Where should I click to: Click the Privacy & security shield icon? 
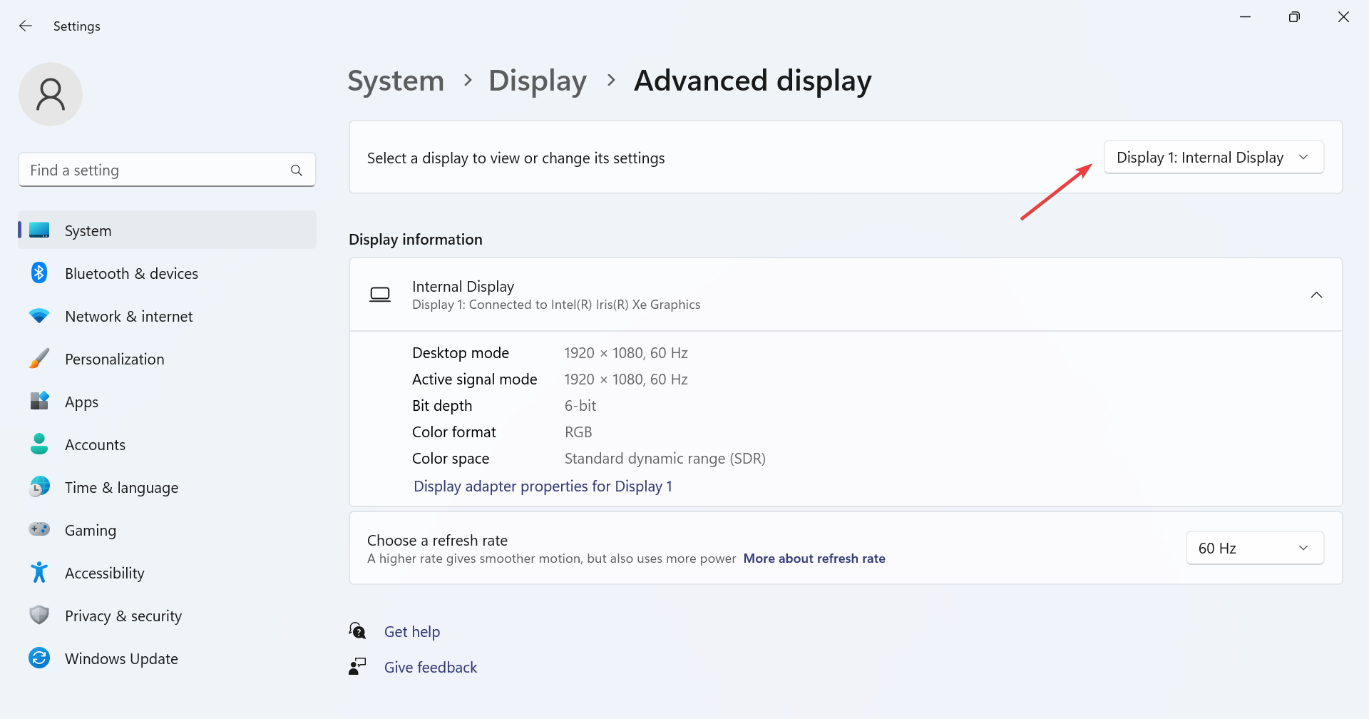(39, 615)
